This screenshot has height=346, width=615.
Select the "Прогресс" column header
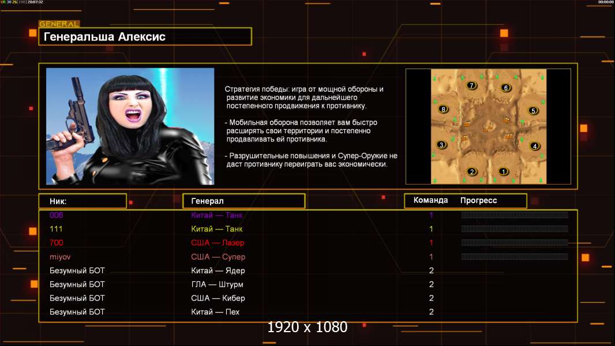(478, 201)
